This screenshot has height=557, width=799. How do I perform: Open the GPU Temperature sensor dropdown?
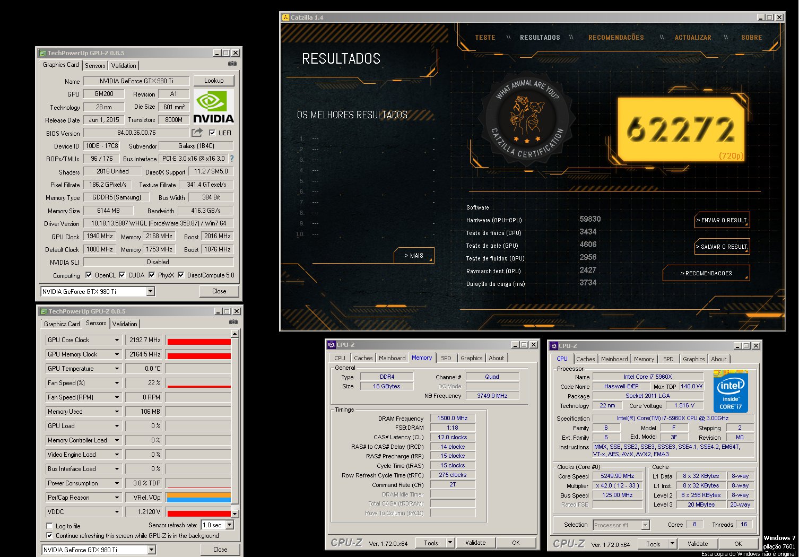[117, 369]
